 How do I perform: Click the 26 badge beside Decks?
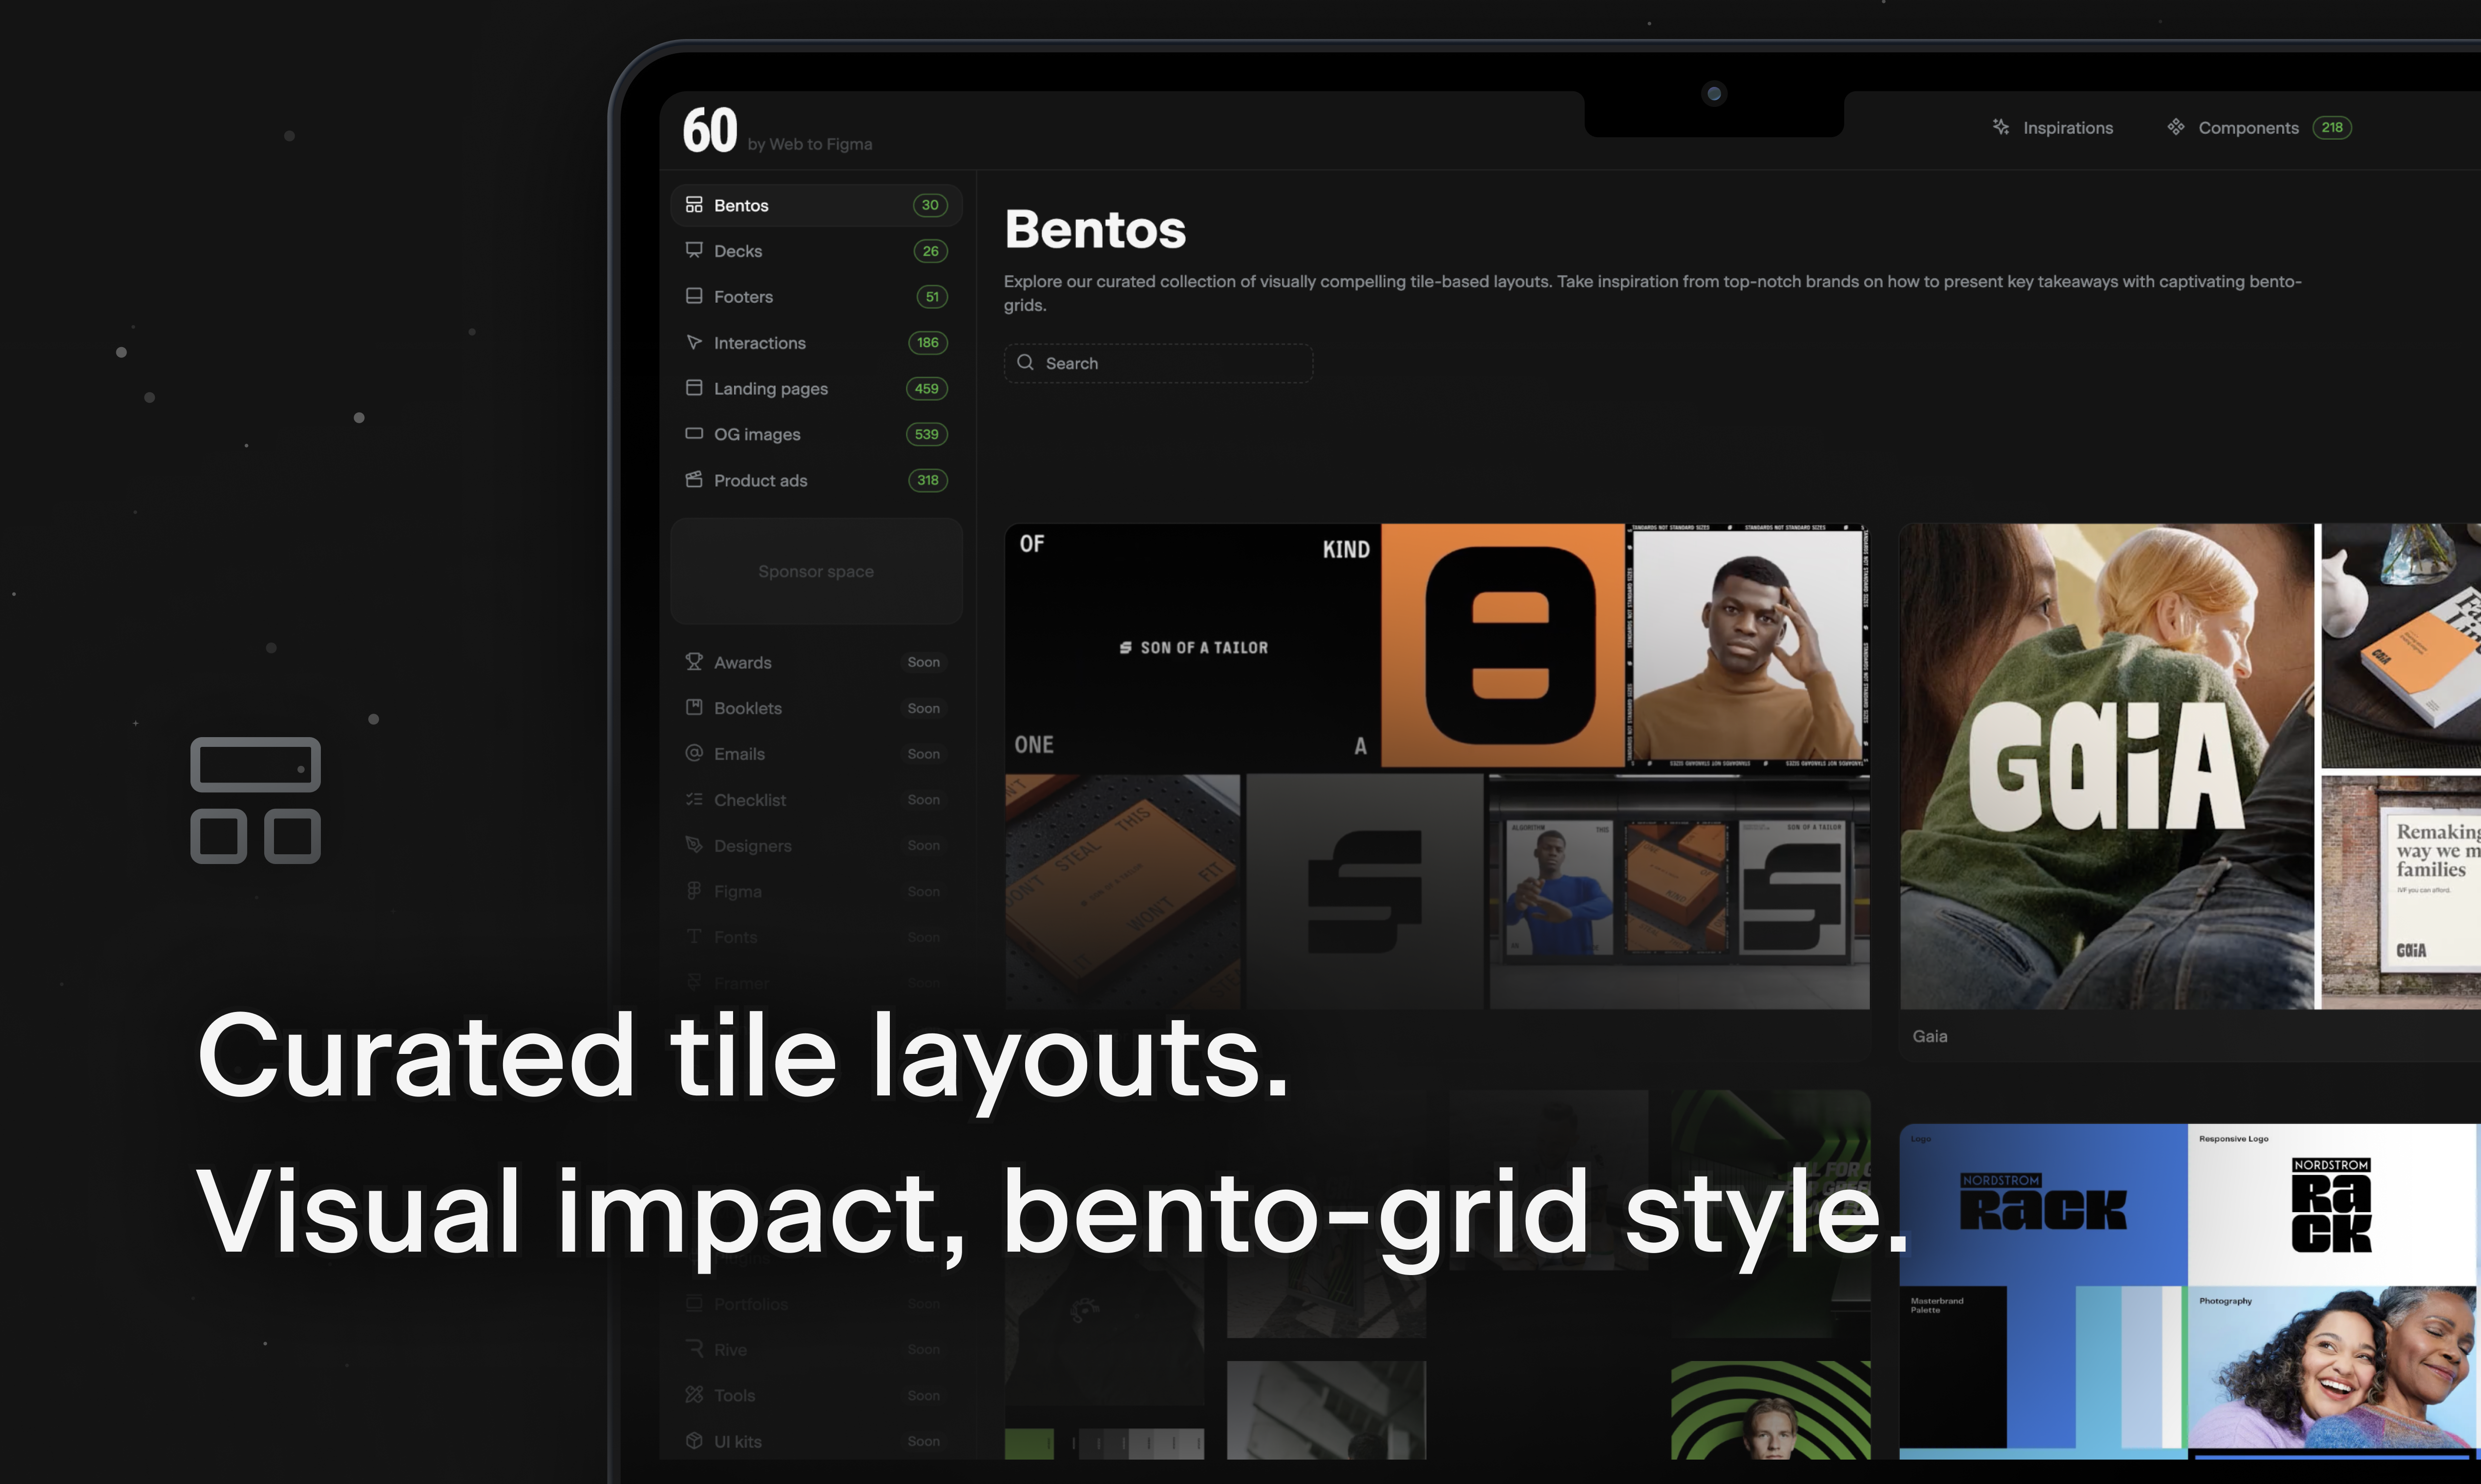pyautogui.click(x=930, y=251)
